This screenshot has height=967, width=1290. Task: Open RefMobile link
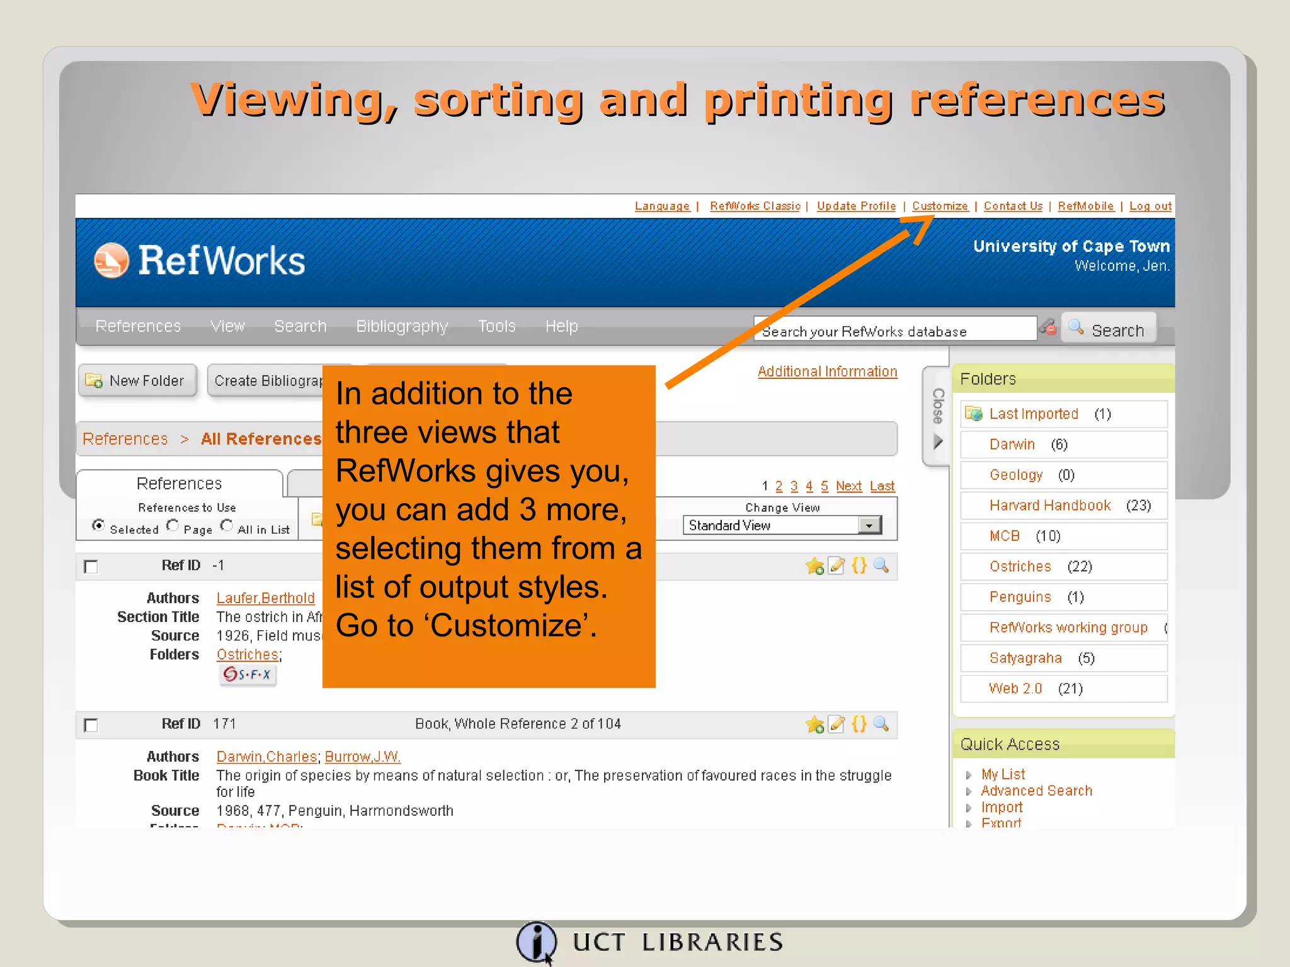pyautogui.click(x=1086, y=206)
